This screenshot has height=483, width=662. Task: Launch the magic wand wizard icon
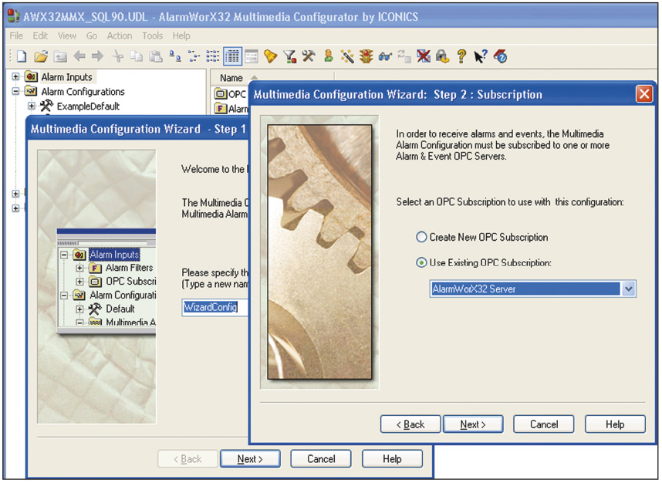tap(347, 56)
